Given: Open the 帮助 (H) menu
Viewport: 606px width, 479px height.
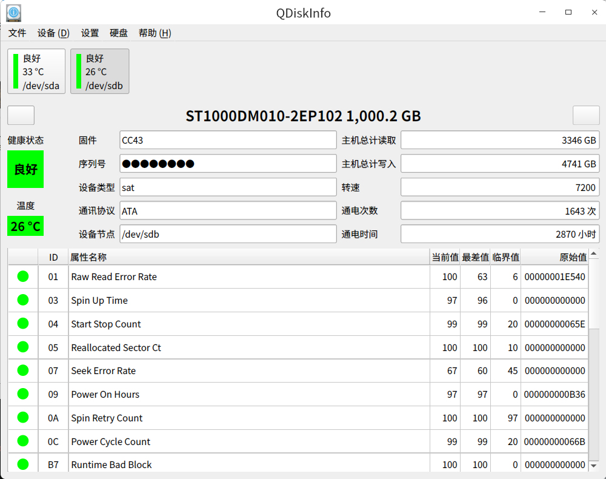Looking at the screenshot, I should (x=155, y=33).
